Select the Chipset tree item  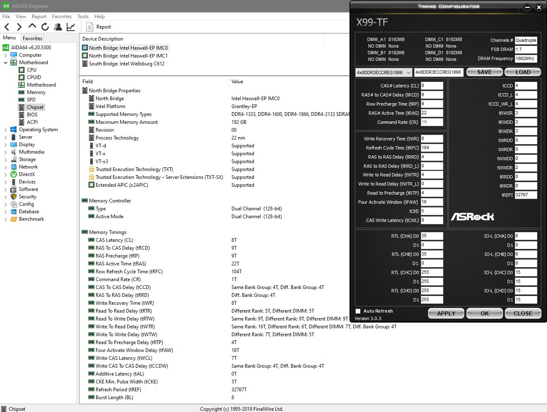click(x=35, y=107)
